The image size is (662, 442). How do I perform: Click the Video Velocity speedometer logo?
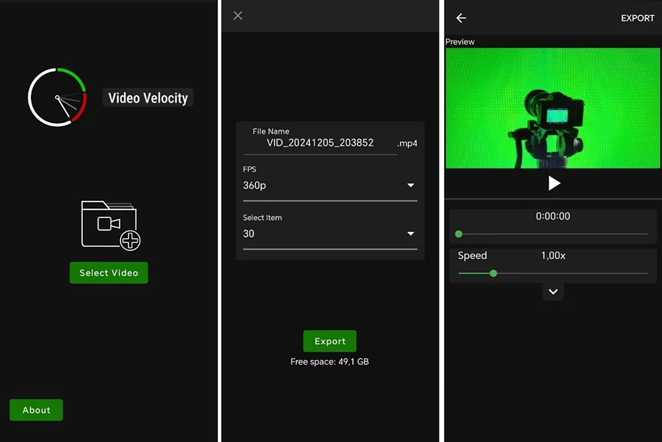coord(58,97)
